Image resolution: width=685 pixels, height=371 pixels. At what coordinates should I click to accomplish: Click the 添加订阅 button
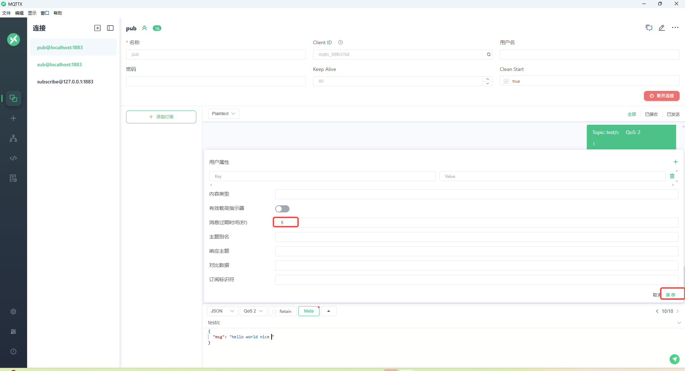point(161,117)
